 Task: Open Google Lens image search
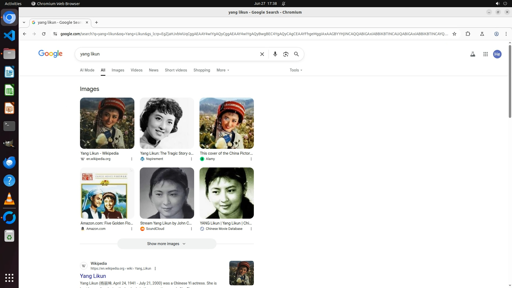[x=286, y=54]
